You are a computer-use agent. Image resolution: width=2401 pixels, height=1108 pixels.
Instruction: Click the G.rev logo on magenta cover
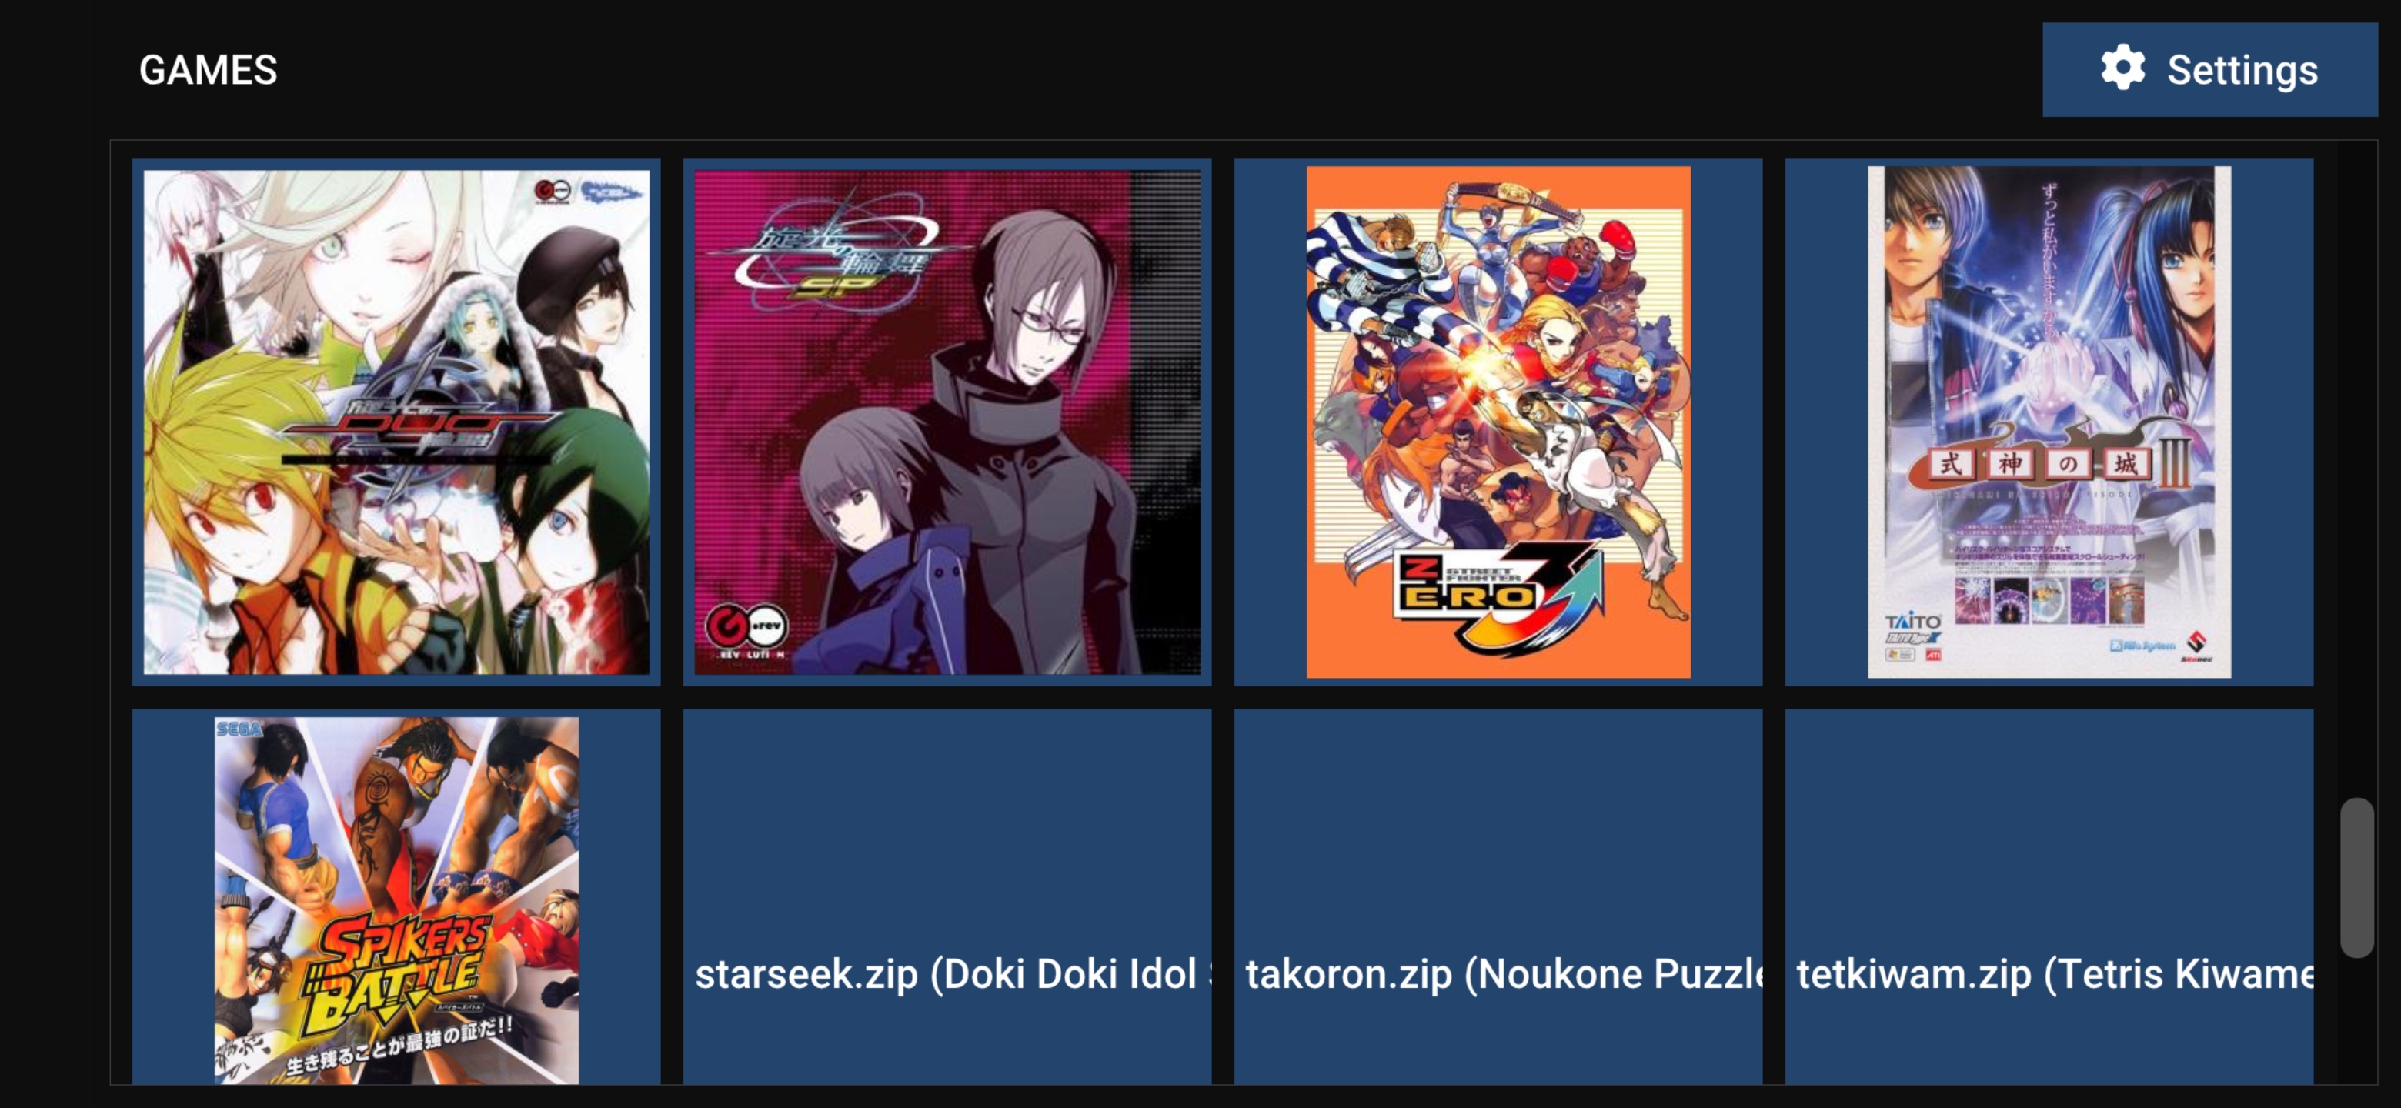(746, 627)
